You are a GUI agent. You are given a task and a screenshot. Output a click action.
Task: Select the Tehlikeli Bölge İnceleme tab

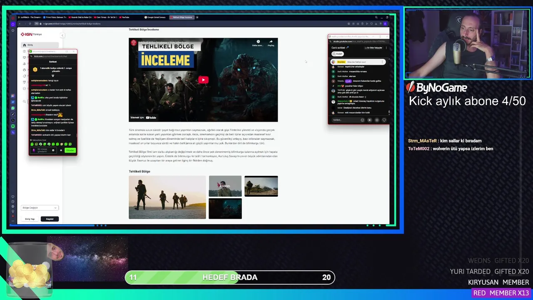click(x=182, y=17)
